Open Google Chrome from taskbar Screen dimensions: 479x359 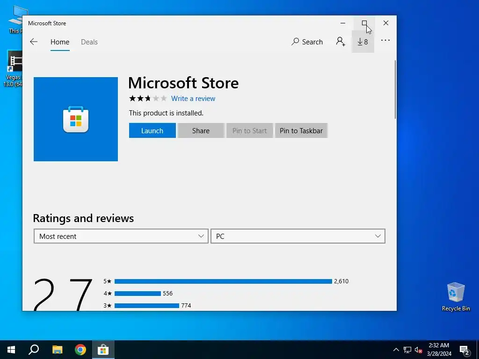coord(80,350)
